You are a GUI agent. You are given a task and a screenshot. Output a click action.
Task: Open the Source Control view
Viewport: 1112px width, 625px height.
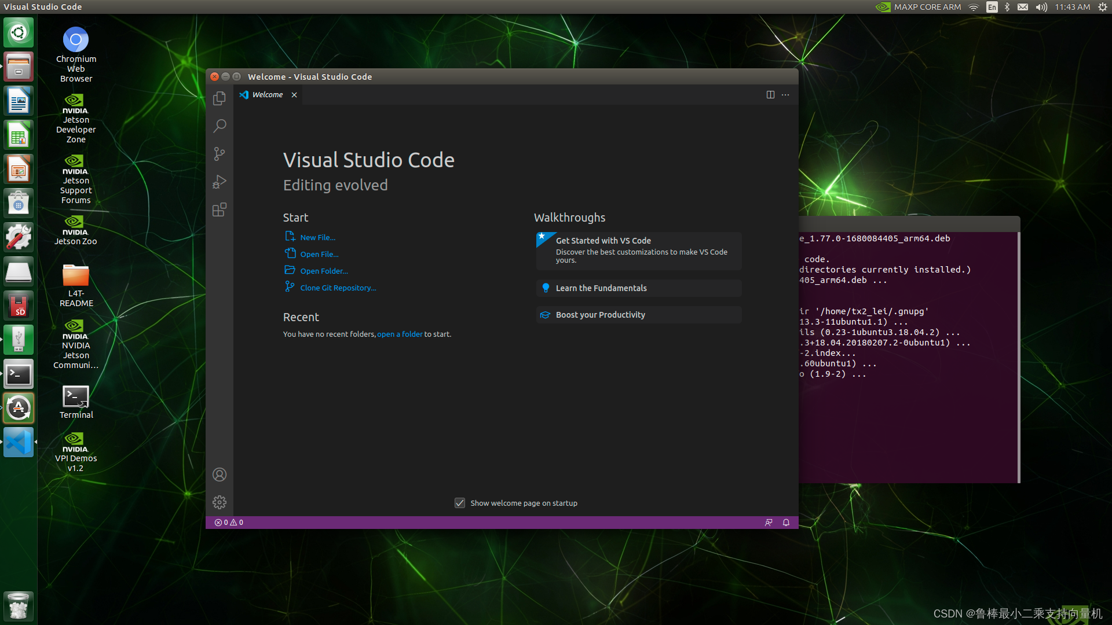coord(219,153)
